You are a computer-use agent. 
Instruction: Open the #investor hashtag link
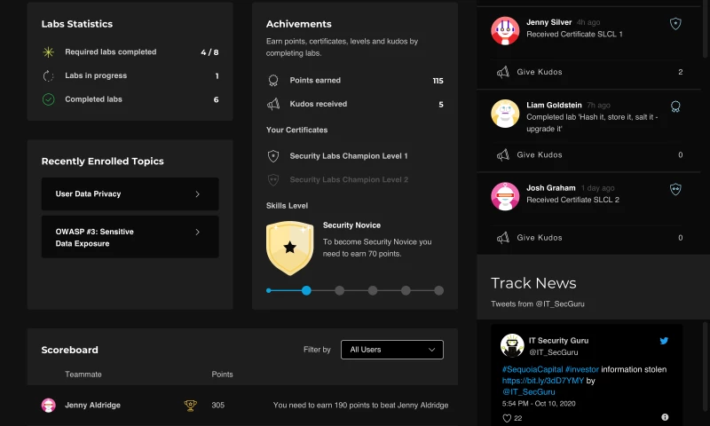(582, 369)
